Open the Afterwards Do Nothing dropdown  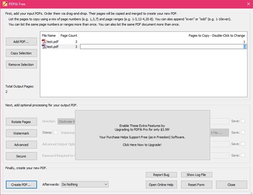point(85,184)
